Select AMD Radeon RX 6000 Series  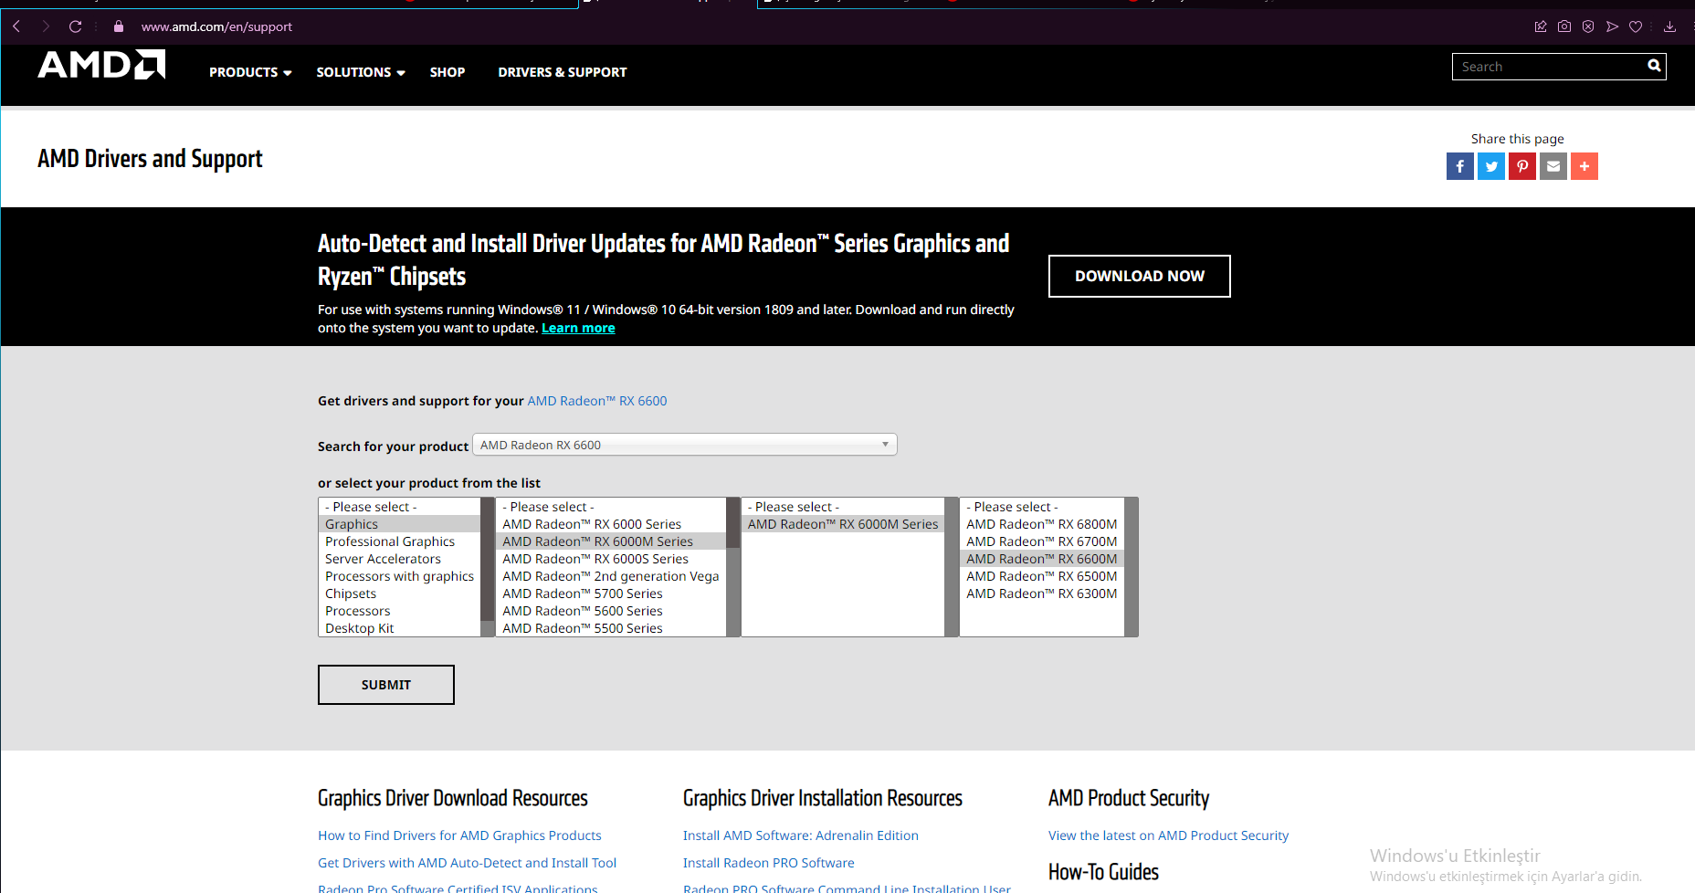[611, 524]
